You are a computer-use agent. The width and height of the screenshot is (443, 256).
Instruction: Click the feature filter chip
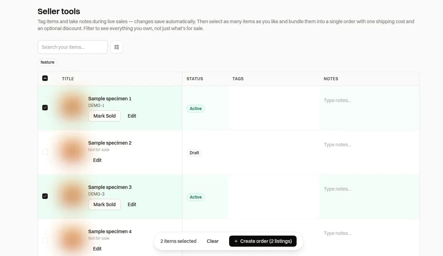click(47, 62)
